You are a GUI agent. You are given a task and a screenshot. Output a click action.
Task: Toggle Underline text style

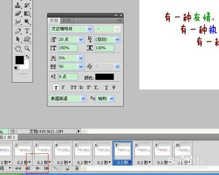106,87
